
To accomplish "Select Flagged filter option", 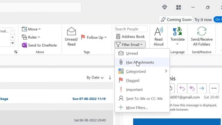I will point(142,80).
